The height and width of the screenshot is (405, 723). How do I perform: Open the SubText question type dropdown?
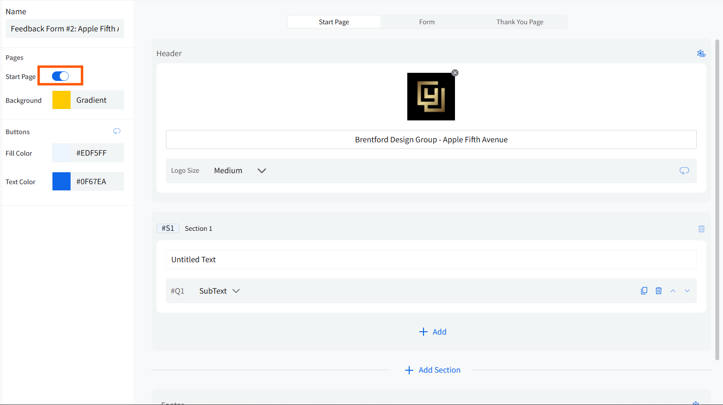219,291
